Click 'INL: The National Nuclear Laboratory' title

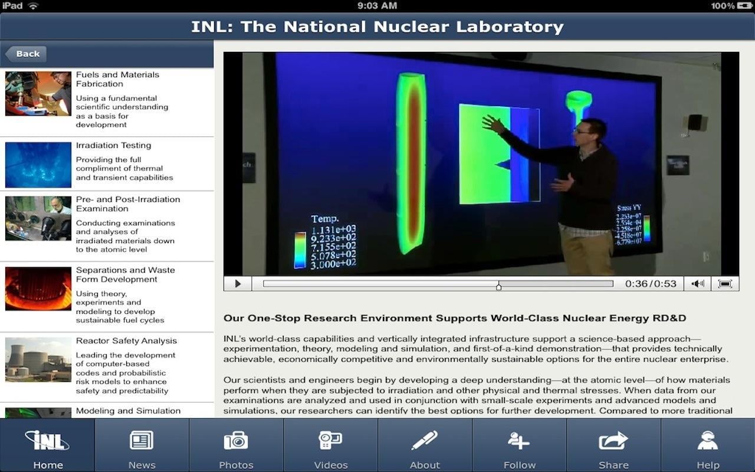click(x=377, y=27)
